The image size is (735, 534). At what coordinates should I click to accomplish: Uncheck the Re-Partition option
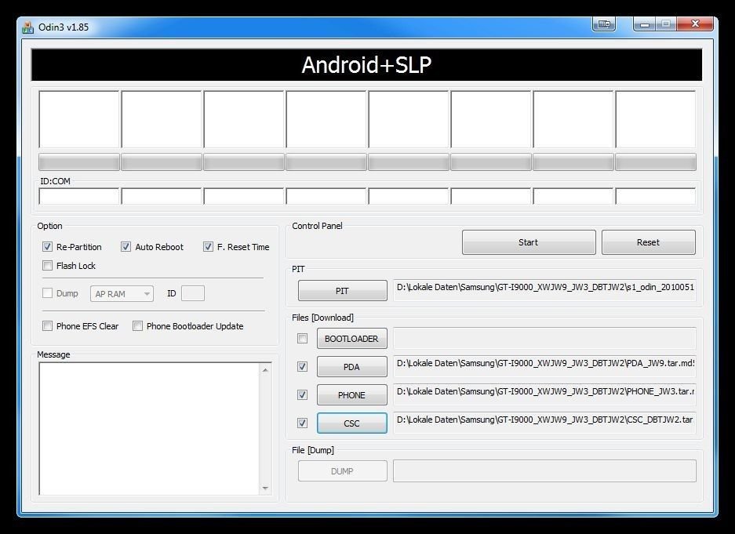click(47, 246)
